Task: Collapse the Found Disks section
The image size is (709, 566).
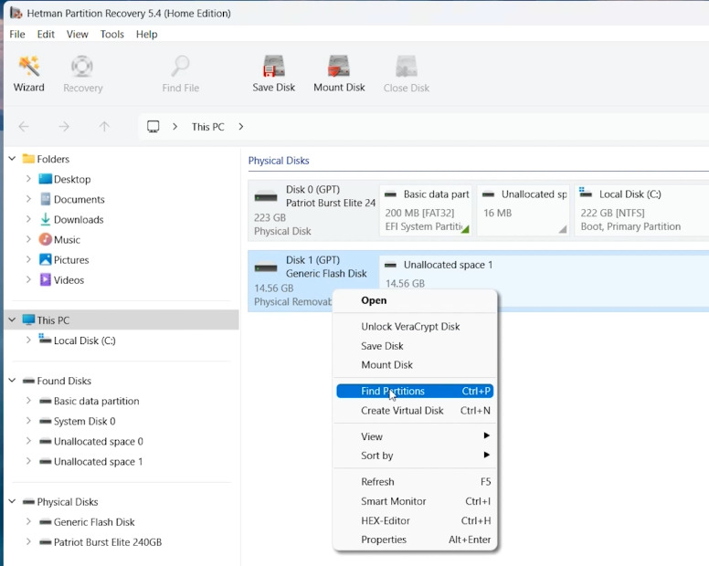Action: 13,381
